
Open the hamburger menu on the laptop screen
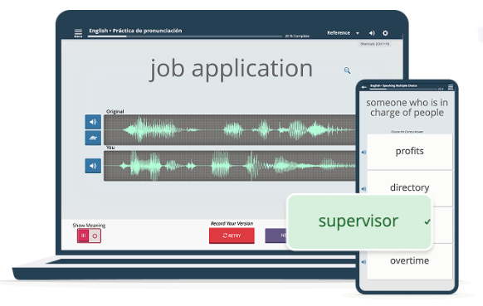click(x=78, y=32)
